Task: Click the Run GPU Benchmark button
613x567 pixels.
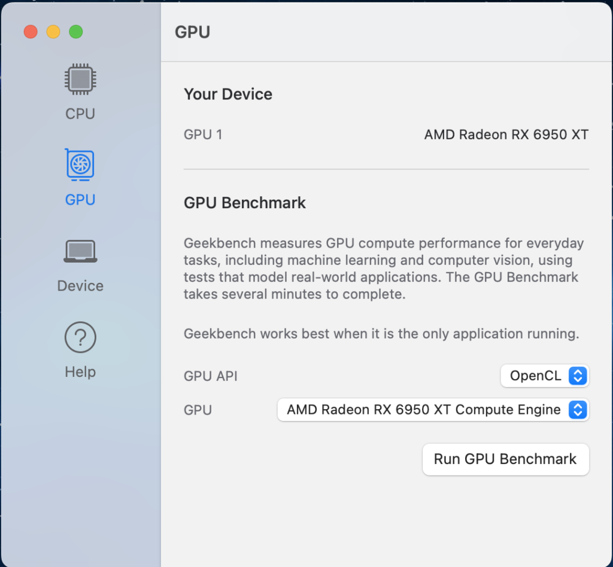Action: (x=505, y=459)
